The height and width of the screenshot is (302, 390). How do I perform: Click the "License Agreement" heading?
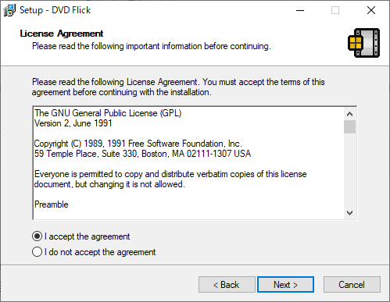click(62, 34)
